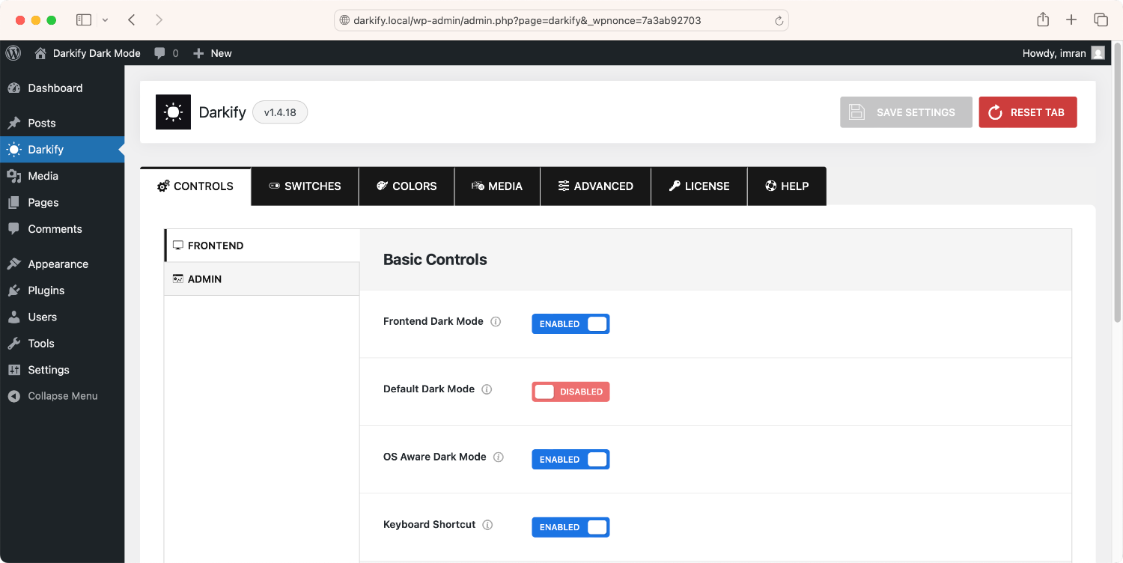Enable the Default Dark Mode toggle

click(570, 392)
